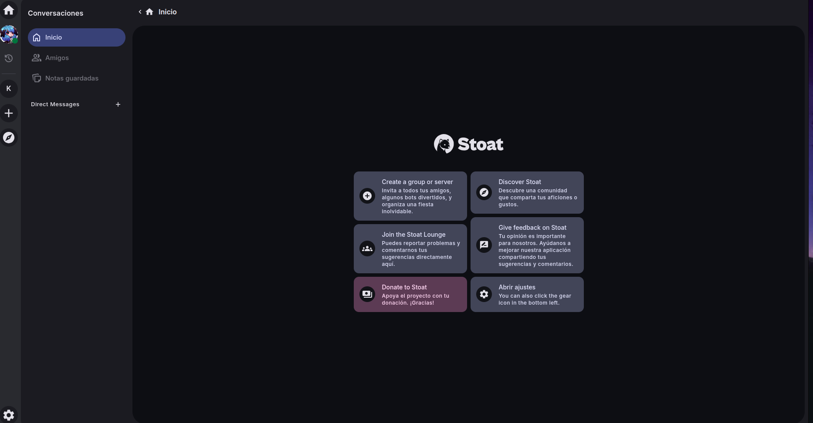Open the K server icon
The image size is (813, 423).
coord(9,89)
